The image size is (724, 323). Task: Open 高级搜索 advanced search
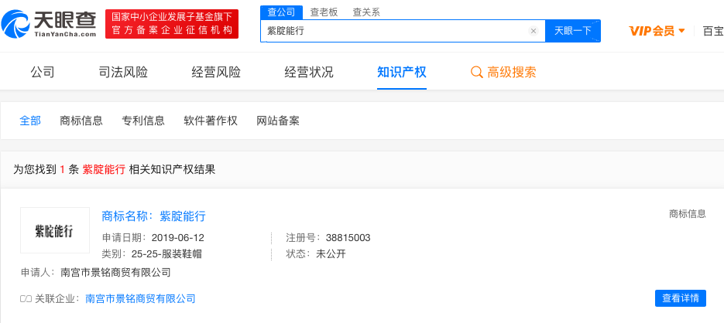[x=512, y=73]
